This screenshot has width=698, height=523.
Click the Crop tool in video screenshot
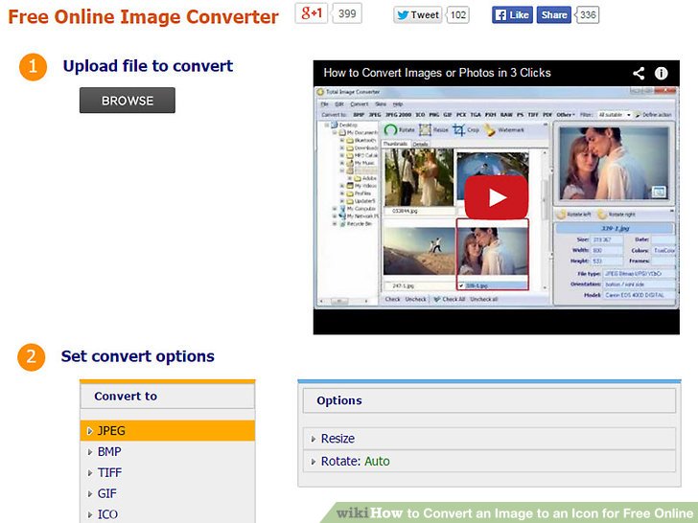[466, 130]
